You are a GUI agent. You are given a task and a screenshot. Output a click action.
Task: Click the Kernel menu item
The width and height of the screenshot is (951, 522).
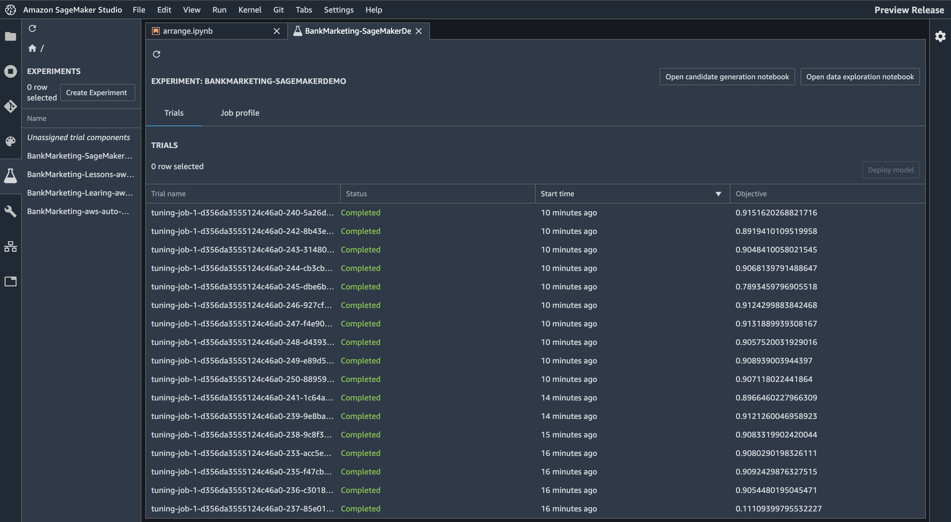click(x=250, y=9)
